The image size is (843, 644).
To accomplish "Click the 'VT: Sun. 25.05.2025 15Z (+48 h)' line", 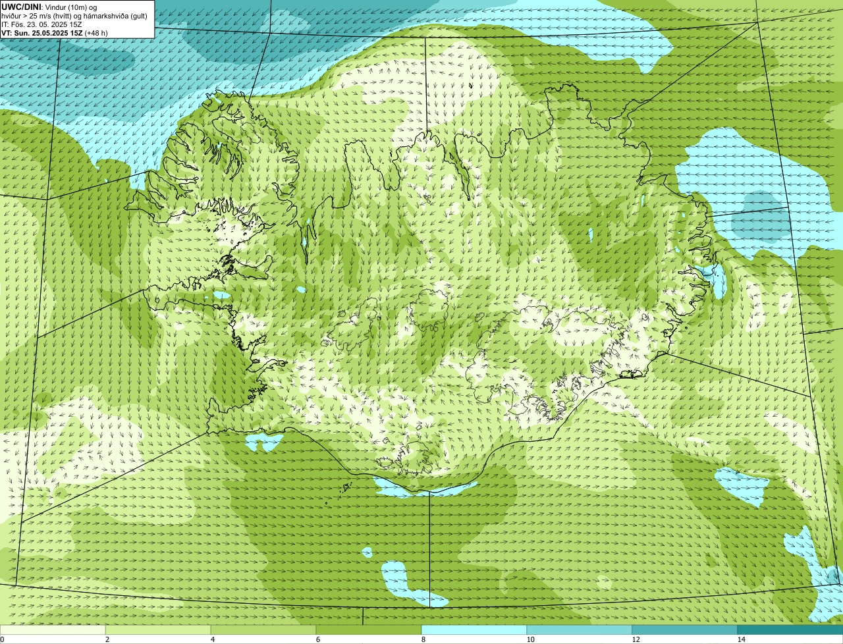I will click(55, 32).
